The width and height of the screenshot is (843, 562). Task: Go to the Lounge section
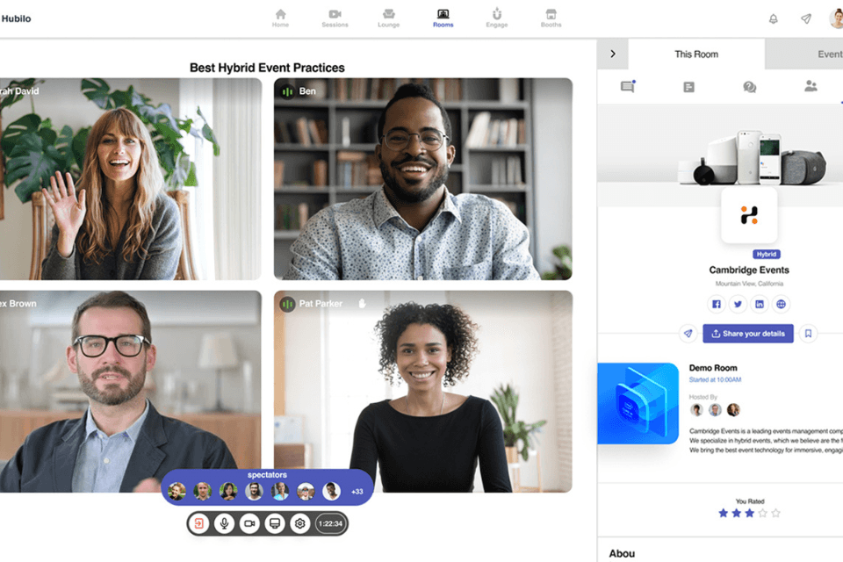tap(388, 18)
